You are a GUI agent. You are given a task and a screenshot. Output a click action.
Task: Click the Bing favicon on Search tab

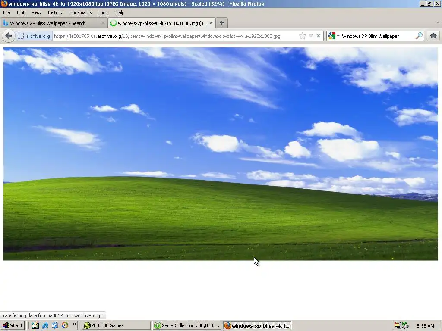click(x=6, y=23)
